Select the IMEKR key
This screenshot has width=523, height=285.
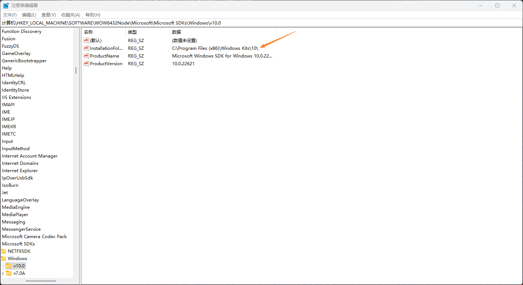(x=9, y=127)
